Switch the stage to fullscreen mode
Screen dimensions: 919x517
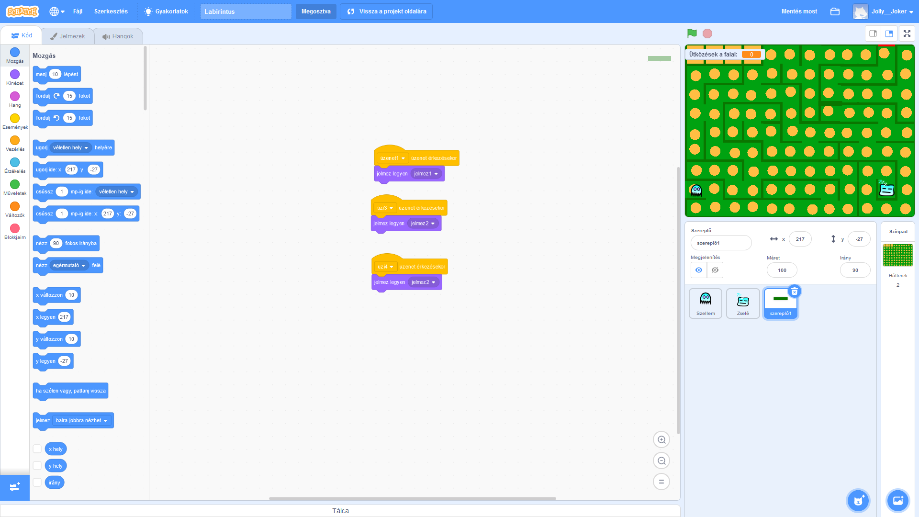pyautogui.click(x=907, y=34)
